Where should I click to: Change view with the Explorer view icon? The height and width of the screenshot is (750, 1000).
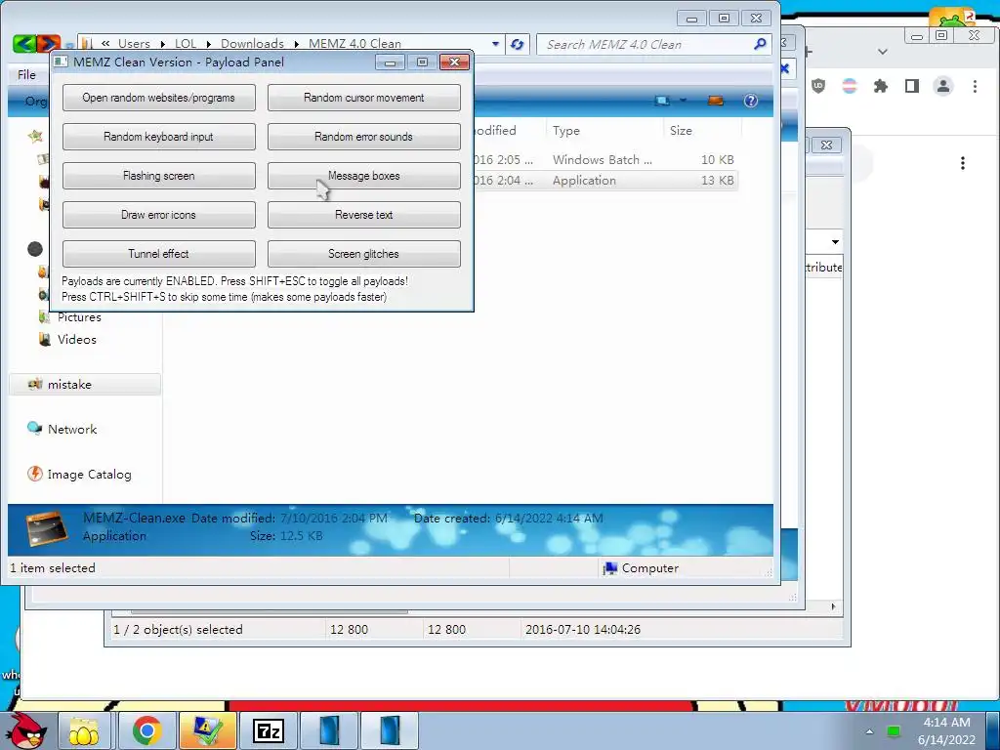663,101
